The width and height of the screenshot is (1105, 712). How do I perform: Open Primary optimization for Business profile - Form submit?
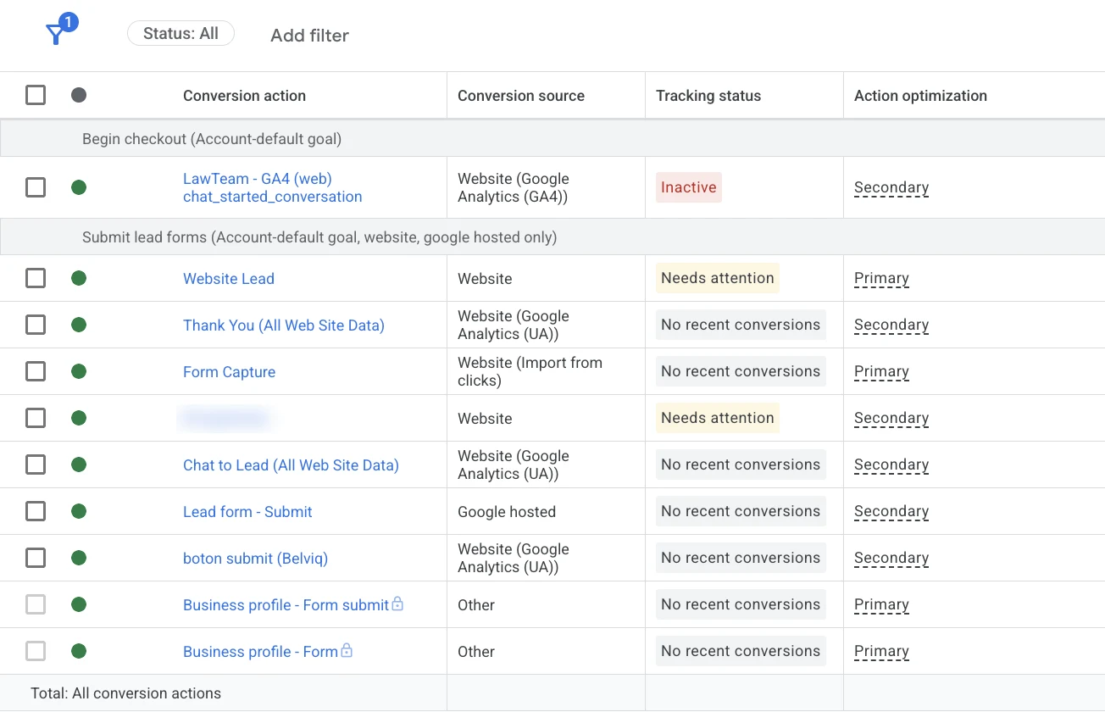tap(881, 605)
